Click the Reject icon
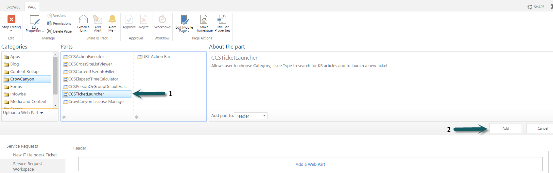The height and width of the screenshot is (173, 553). coord(144,19)
